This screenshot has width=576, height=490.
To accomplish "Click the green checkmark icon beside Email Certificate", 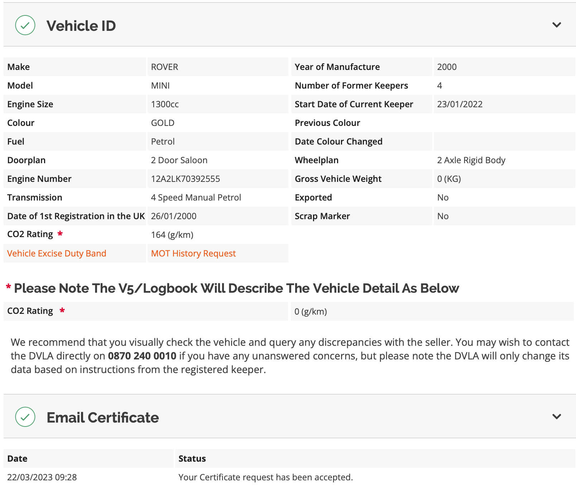I will (x=25, y=417).
